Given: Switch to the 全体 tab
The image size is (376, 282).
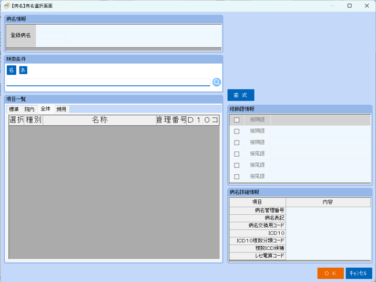Looking at the screenshot, I should coord(46,109).
